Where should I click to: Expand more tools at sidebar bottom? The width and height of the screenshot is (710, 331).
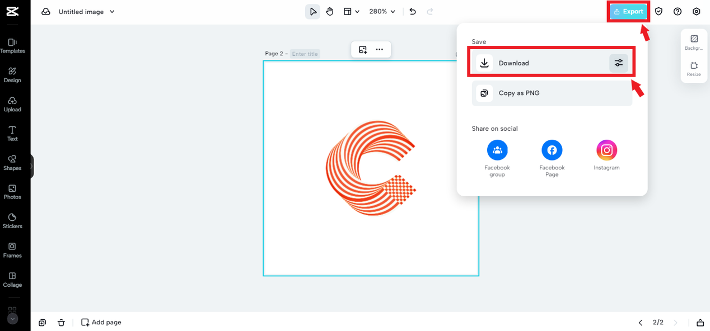pyautogui.click(x=12, y=319)
